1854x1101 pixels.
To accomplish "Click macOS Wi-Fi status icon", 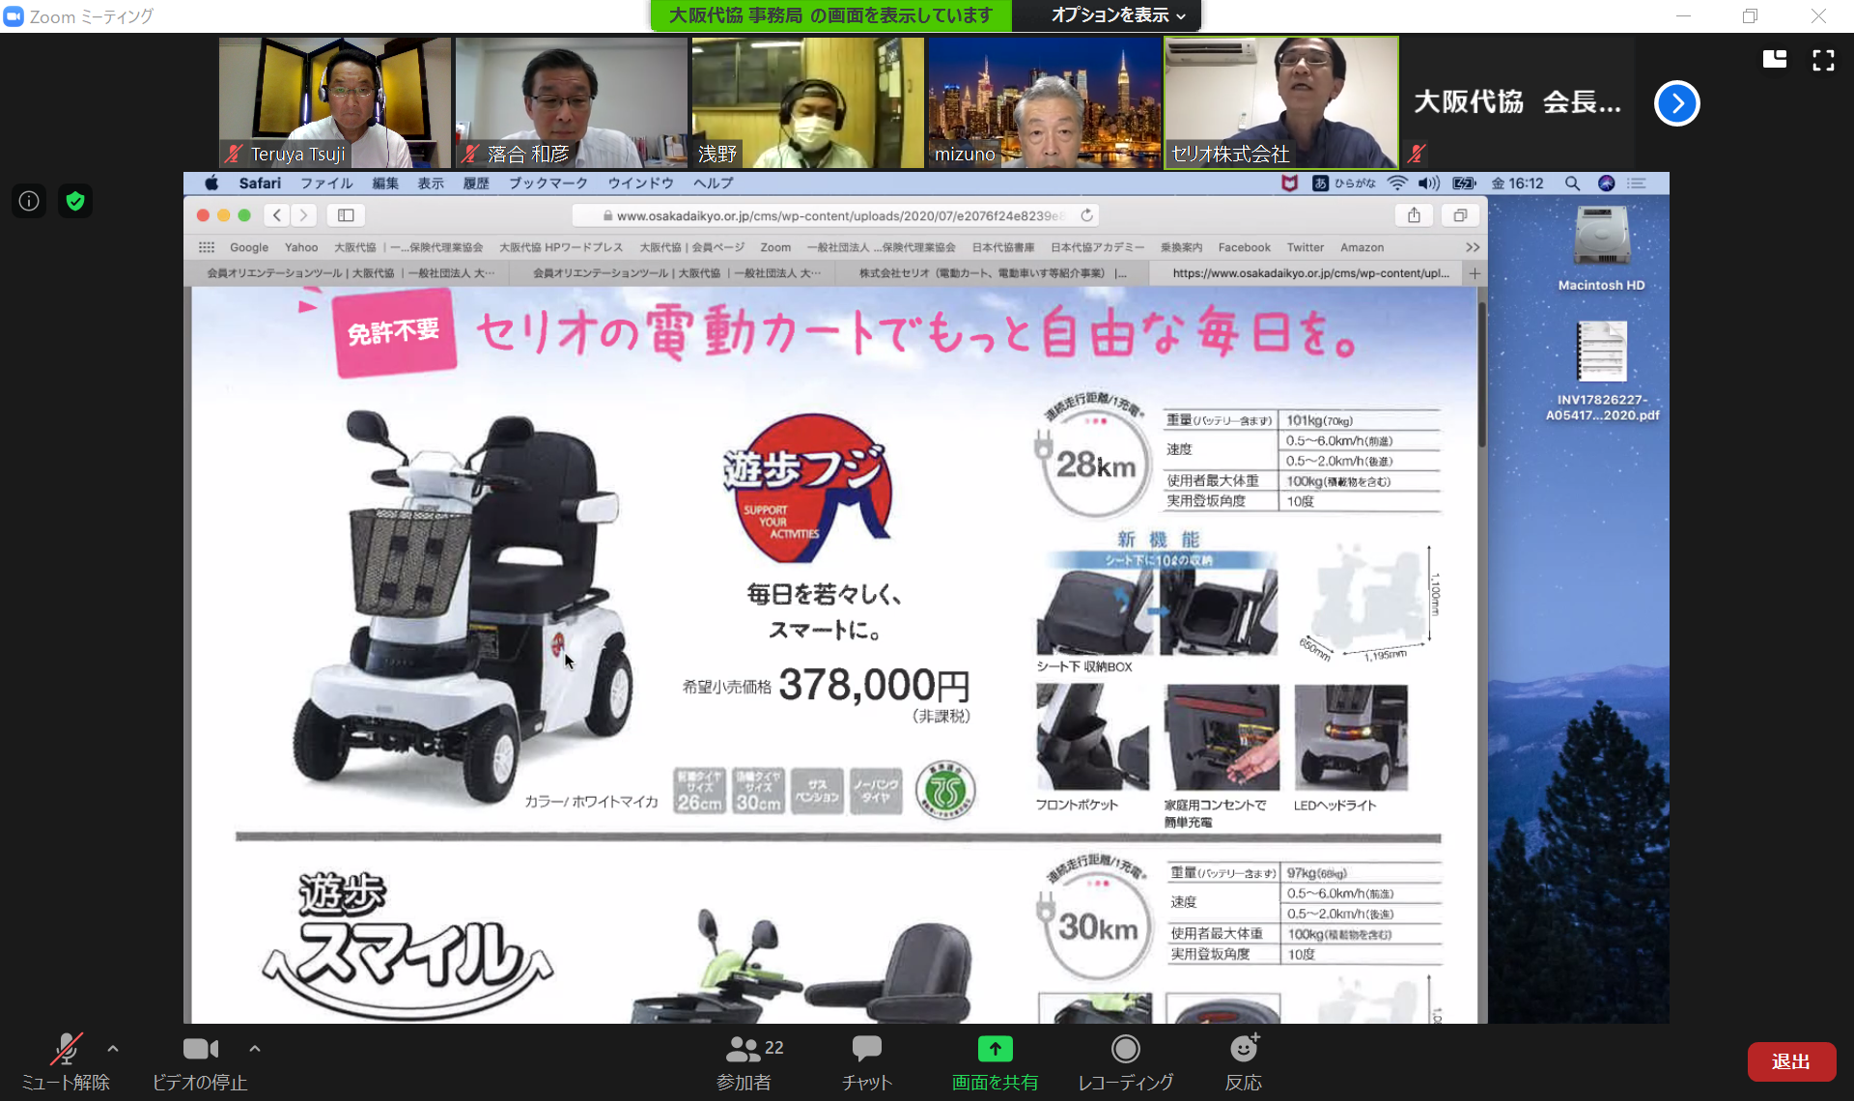I will (1397, 183).
